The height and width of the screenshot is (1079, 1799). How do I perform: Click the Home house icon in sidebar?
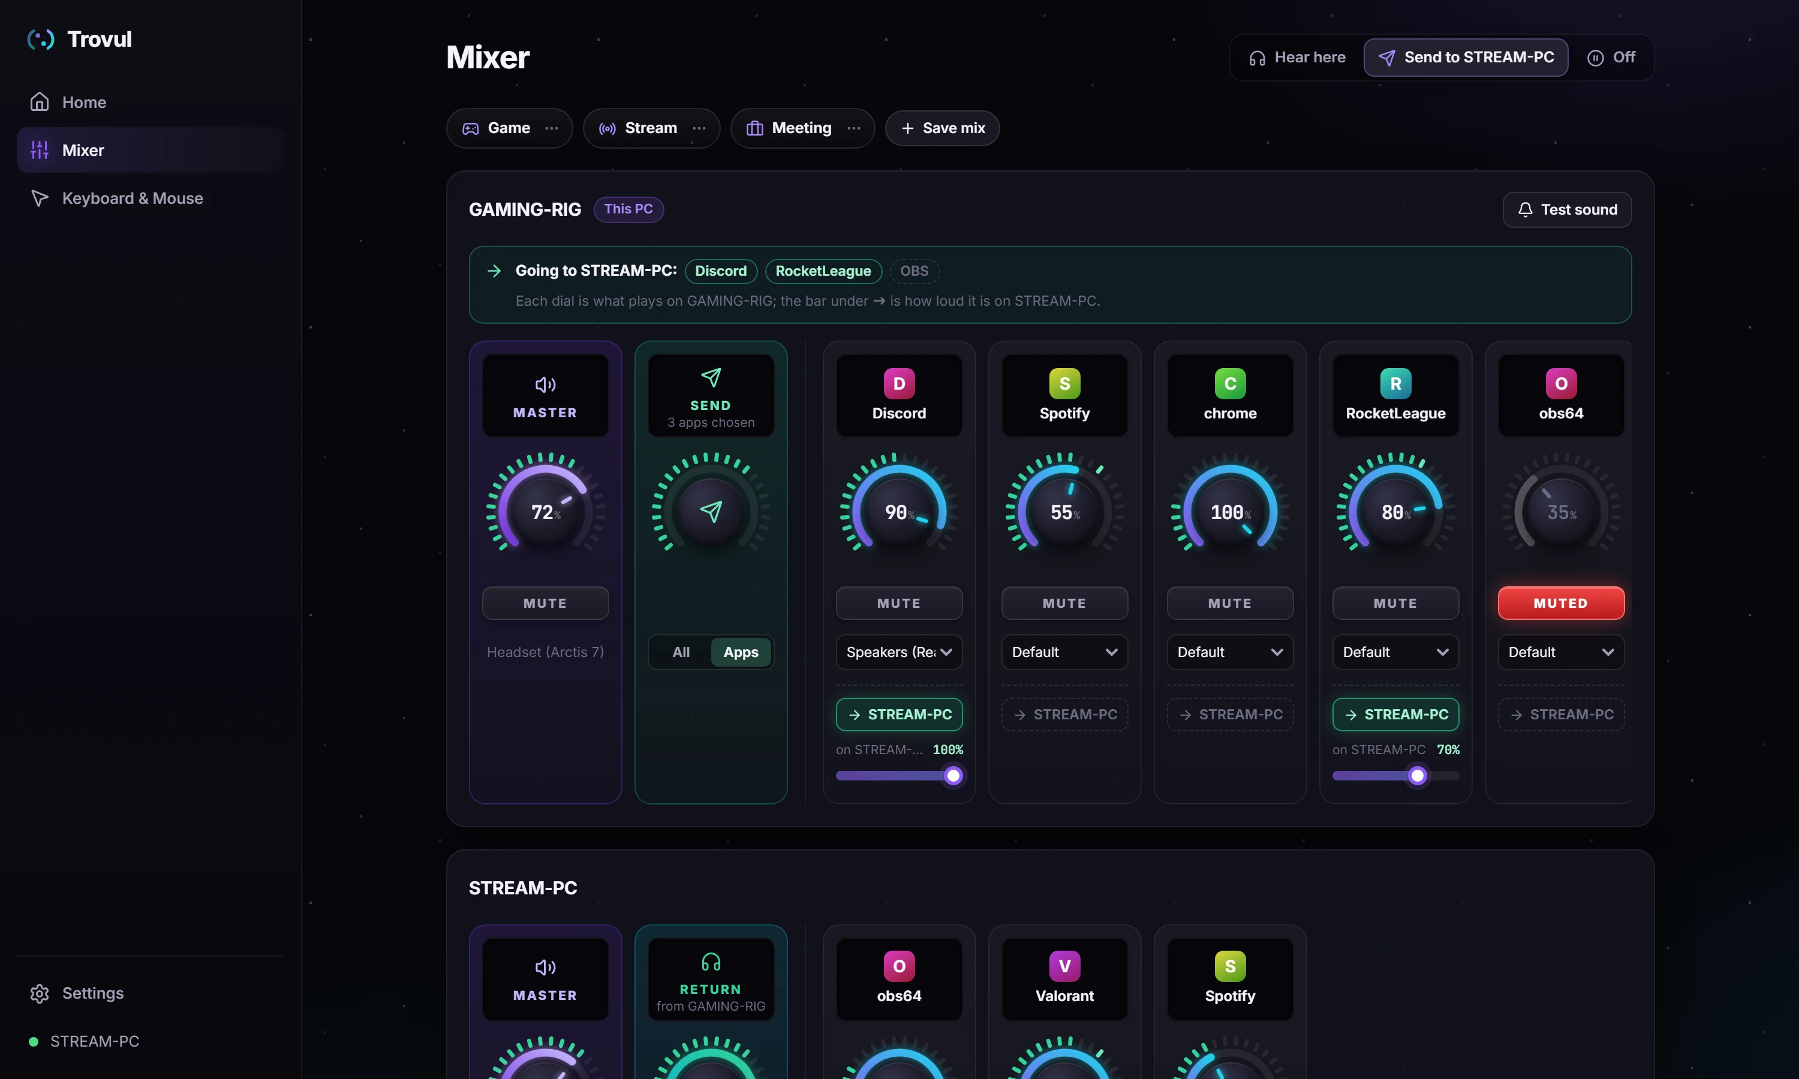click(x=39, y=102)
